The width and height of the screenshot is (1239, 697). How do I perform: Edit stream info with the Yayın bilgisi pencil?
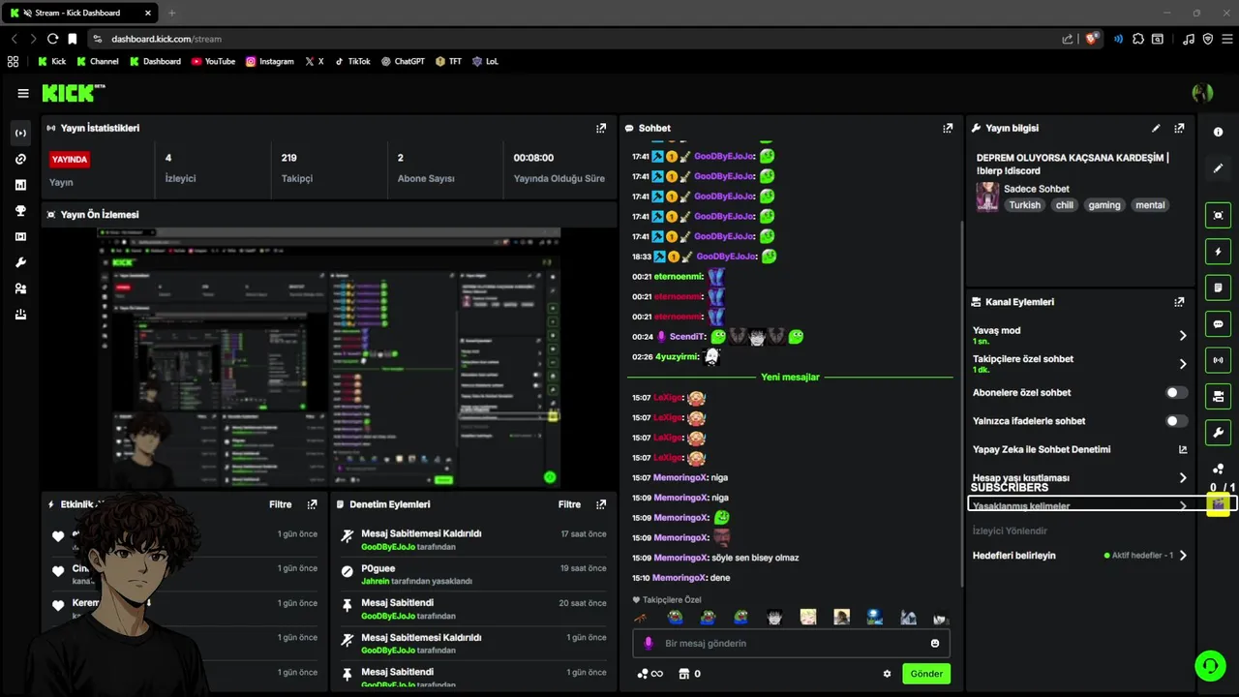(x=1156, y=128)
